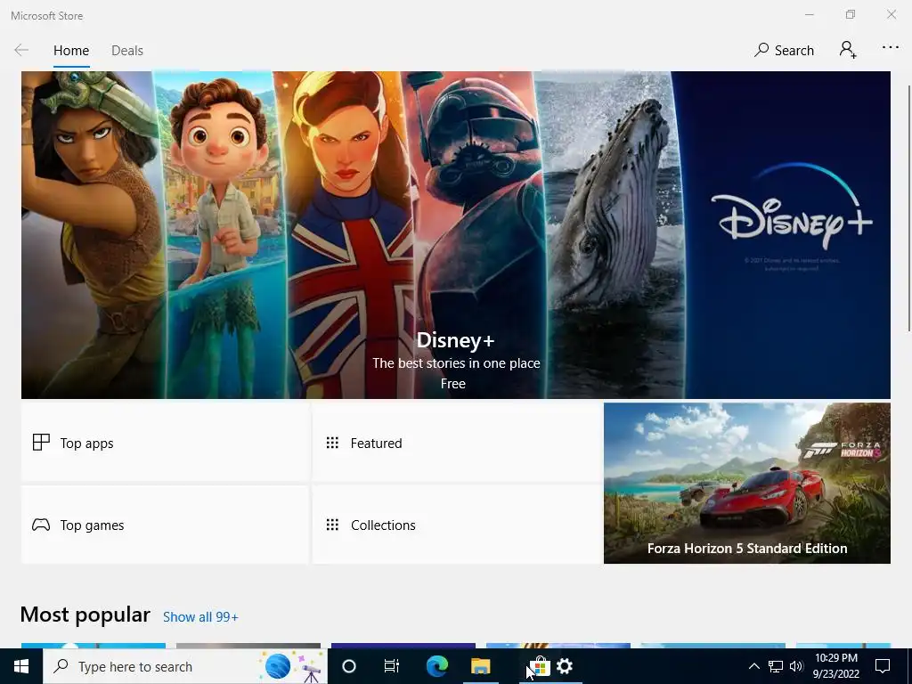Click Show all 99+ link

tap(200, 617)
